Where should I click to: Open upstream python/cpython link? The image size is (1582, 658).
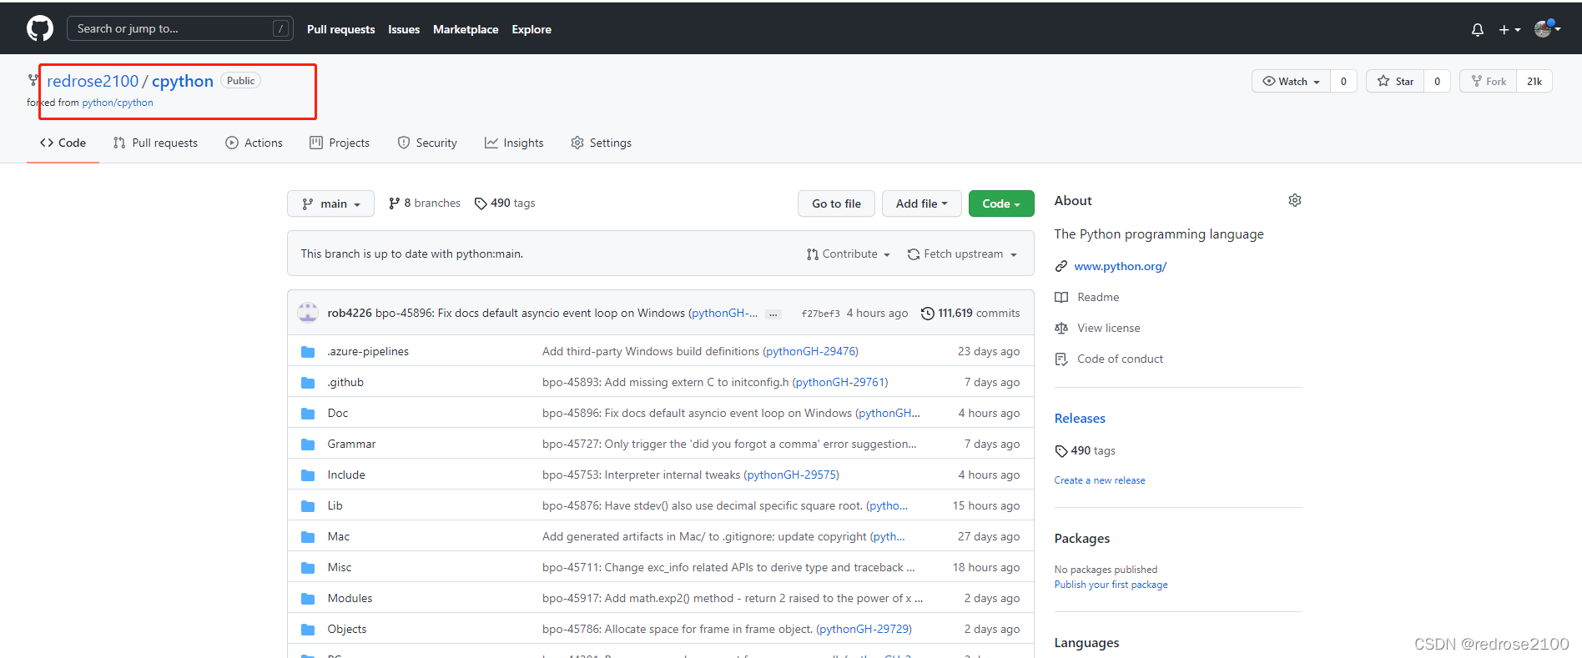tap(118, 103)
